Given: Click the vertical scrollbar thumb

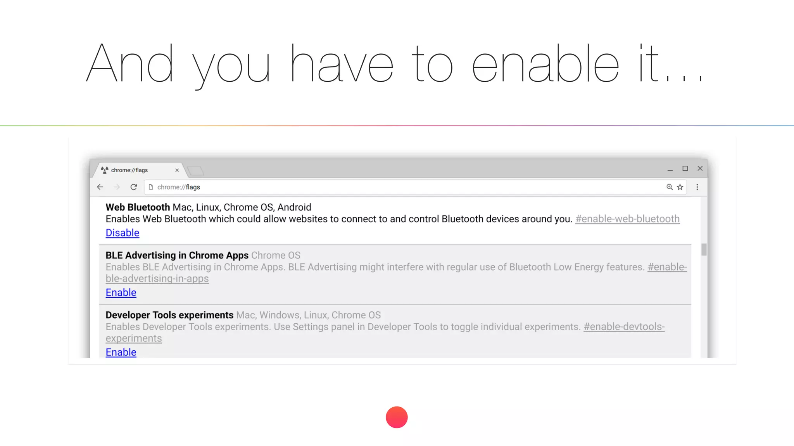Looking at the screenshot, I should (704, 249).
